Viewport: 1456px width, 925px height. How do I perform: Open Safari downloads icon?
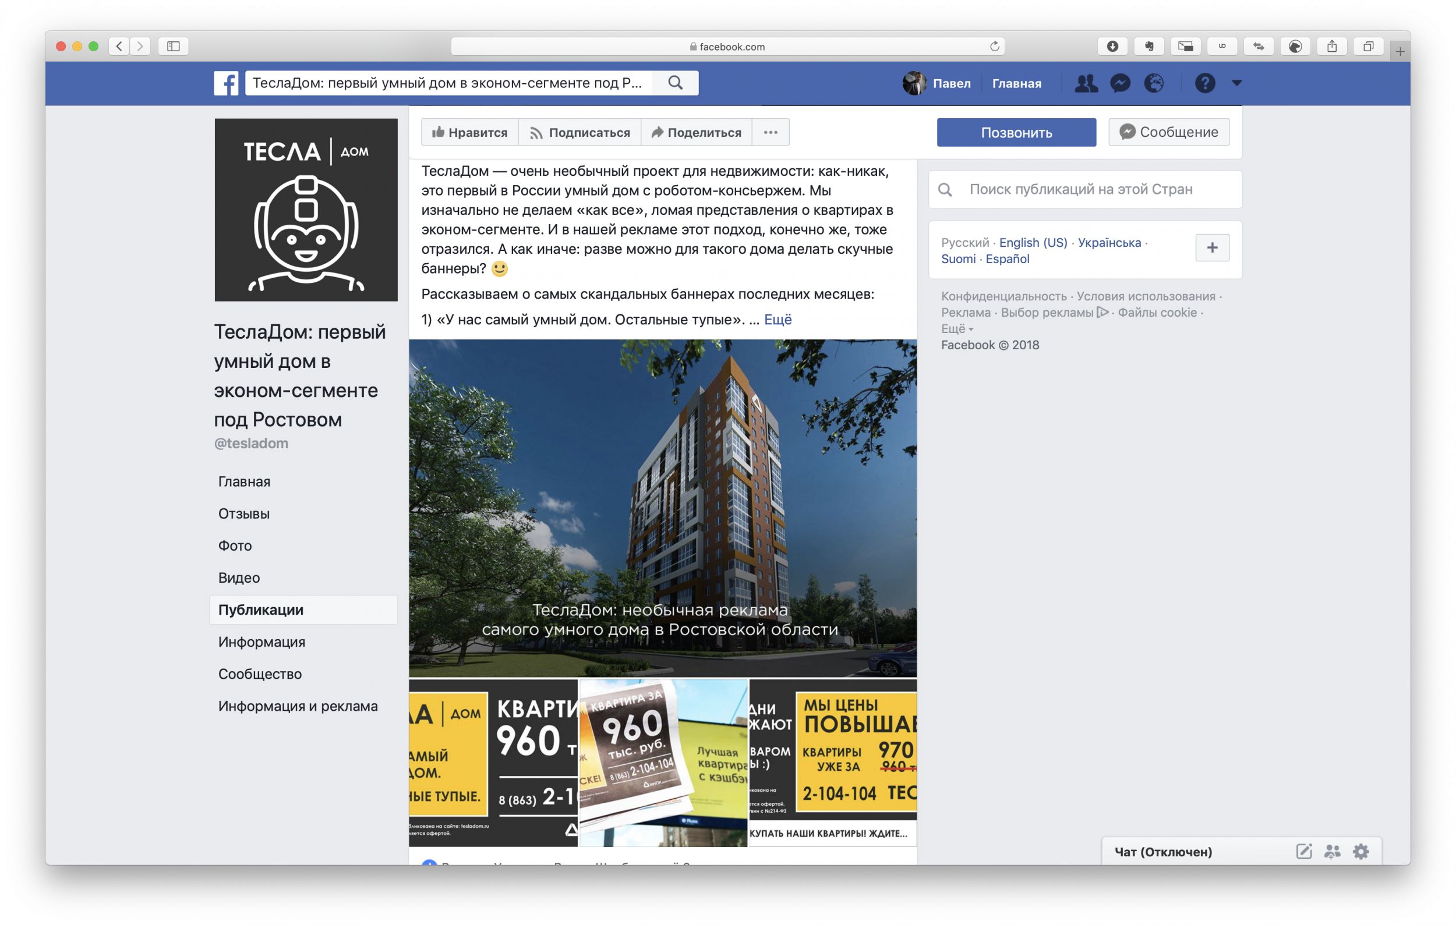coord(1112,46)
